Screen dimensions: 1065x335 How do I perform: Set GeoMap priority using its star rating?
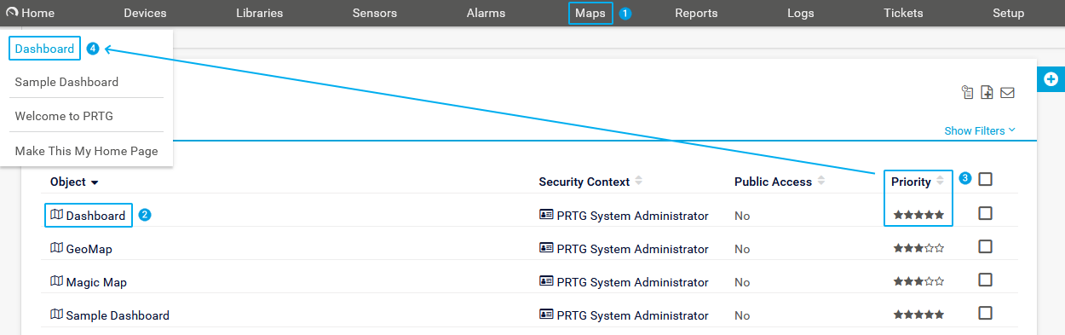coord(918,248)
